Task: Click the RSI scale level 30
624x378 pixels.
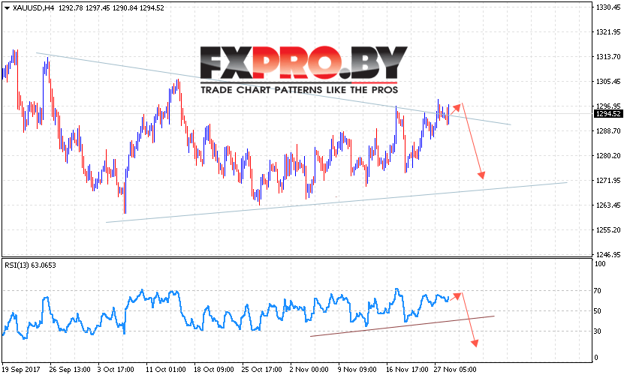Action: (x=597, y=331)
